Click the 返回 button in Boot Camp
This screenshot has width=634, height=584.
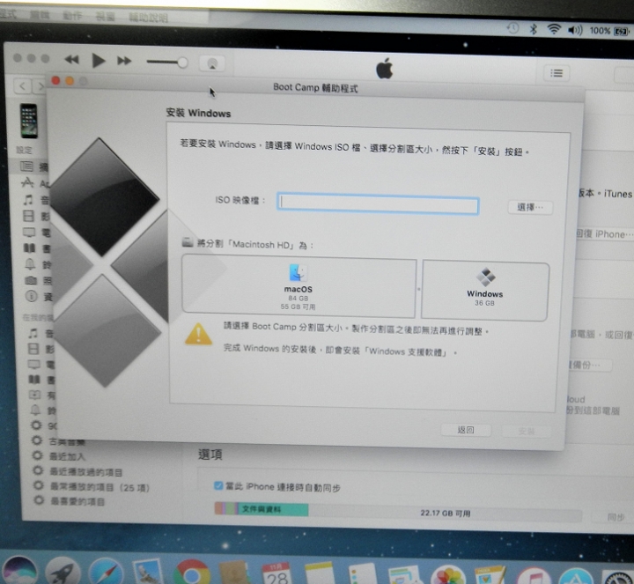(466, 430)
